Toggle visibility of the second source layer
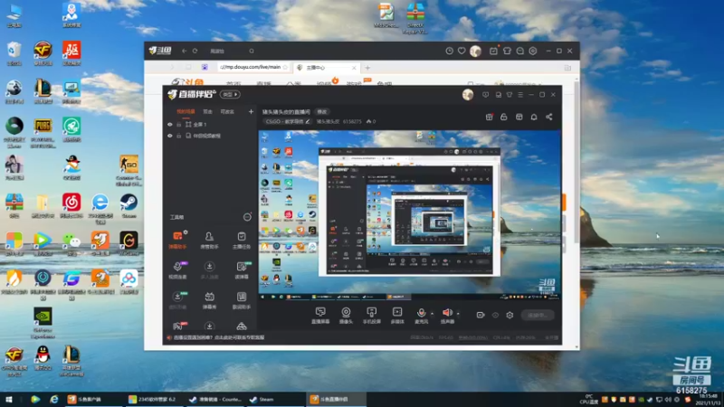Screen dimensions: 724x407 pos(170,137)
